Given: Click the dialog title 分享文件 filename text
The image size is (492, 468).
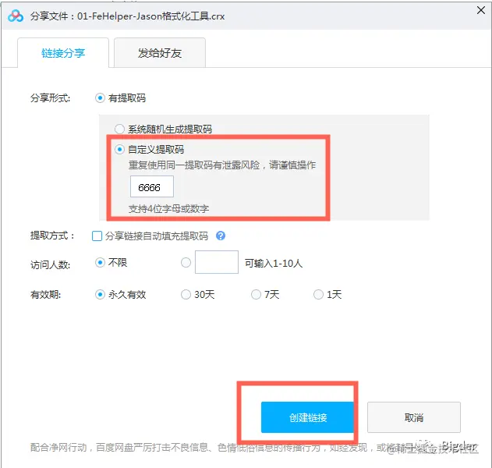Looking at the screenshot, I should (x=127, y=16).
